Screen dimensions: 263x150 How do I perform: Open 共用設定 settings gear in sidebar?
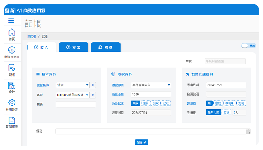coord(12,105)
